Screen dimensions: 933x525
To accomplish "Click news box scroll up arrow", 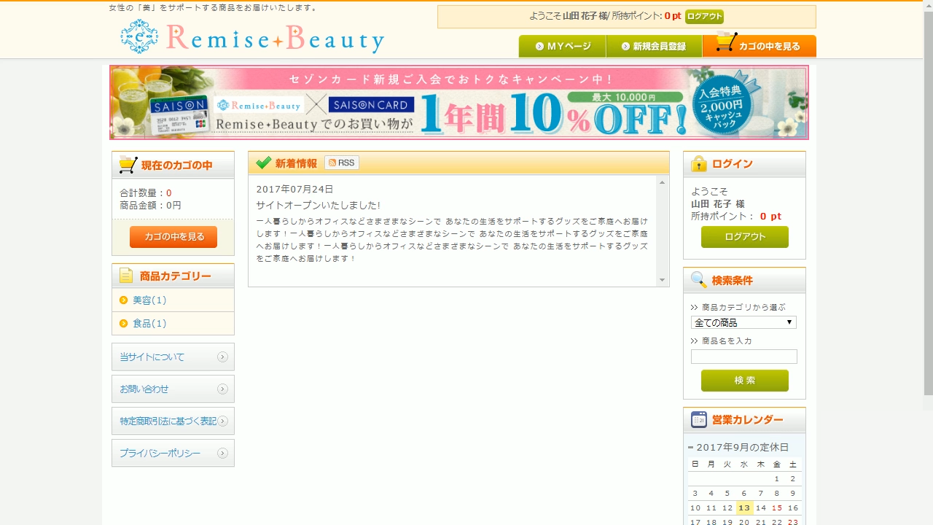I will [x=663, y=182].
